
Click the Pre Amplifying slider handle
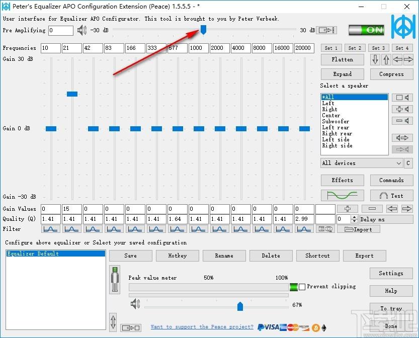point(203,30)
